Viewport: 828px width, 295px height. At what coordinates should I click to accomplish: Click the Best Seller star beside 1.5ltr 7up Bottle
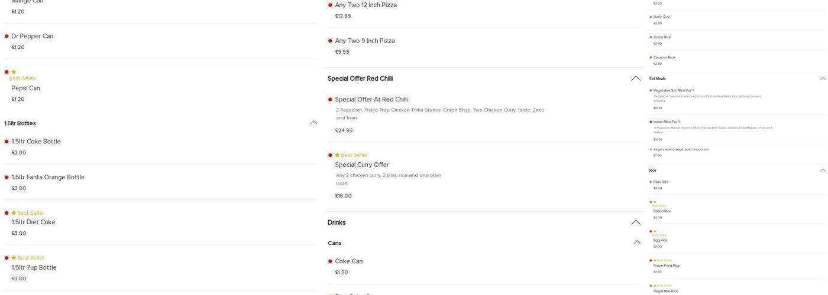click(x=14, y=258)
